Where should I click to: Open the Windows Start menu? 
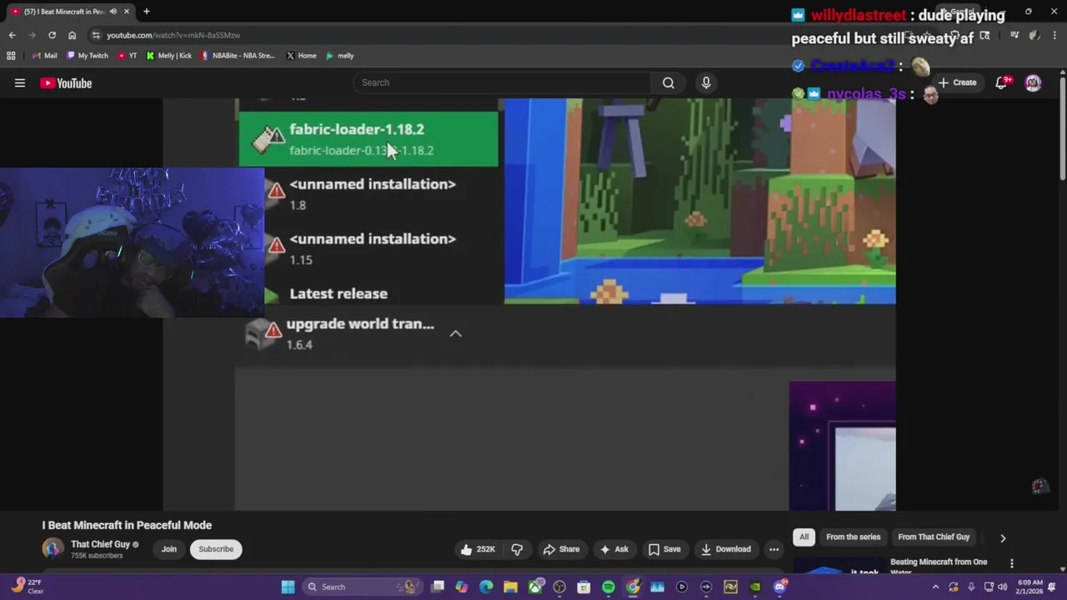288,587
